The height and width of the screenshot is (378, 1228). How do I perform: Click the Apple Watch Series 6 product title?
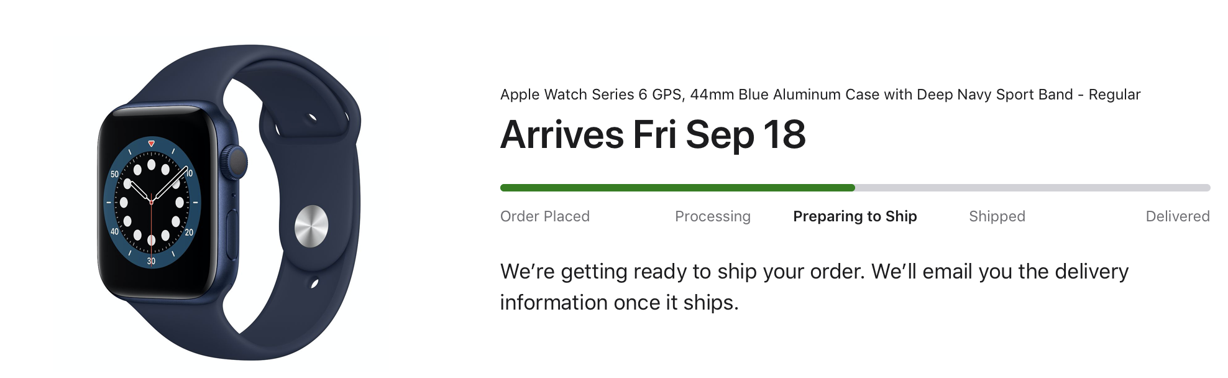pyautogui.click(x=820, y=94)
